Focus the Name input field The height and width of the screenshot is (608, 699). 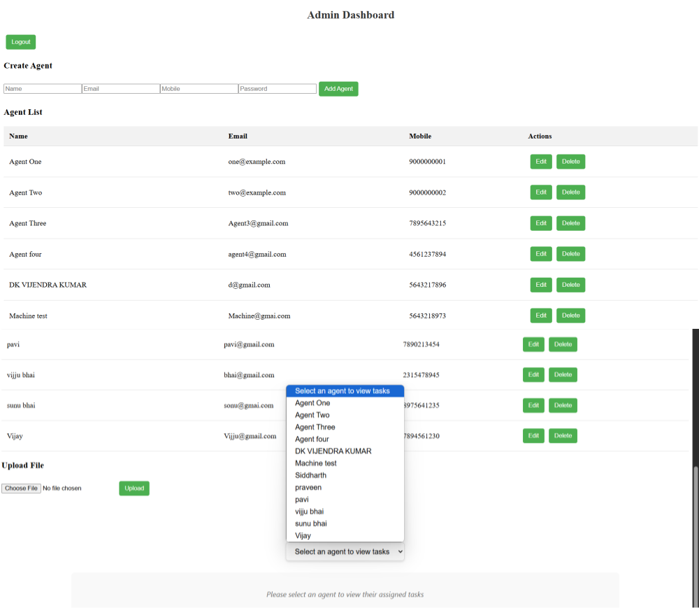point(43,89)
